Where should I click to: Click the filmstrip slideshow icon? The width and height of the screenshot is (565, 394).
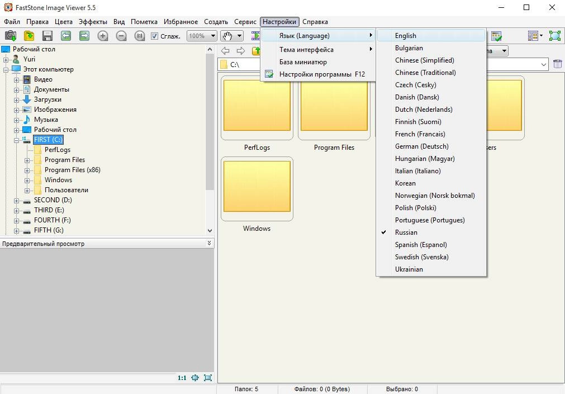pyautogui.click(x=255, y=36)
